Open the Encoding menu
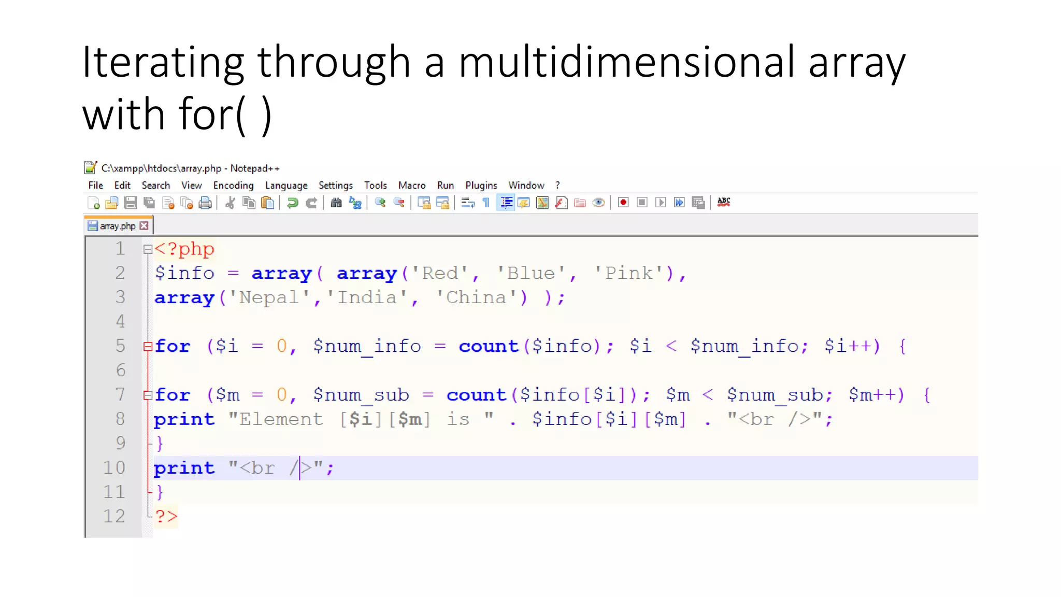This screenshot has width=1061, height=597. (x=233, y=186)
